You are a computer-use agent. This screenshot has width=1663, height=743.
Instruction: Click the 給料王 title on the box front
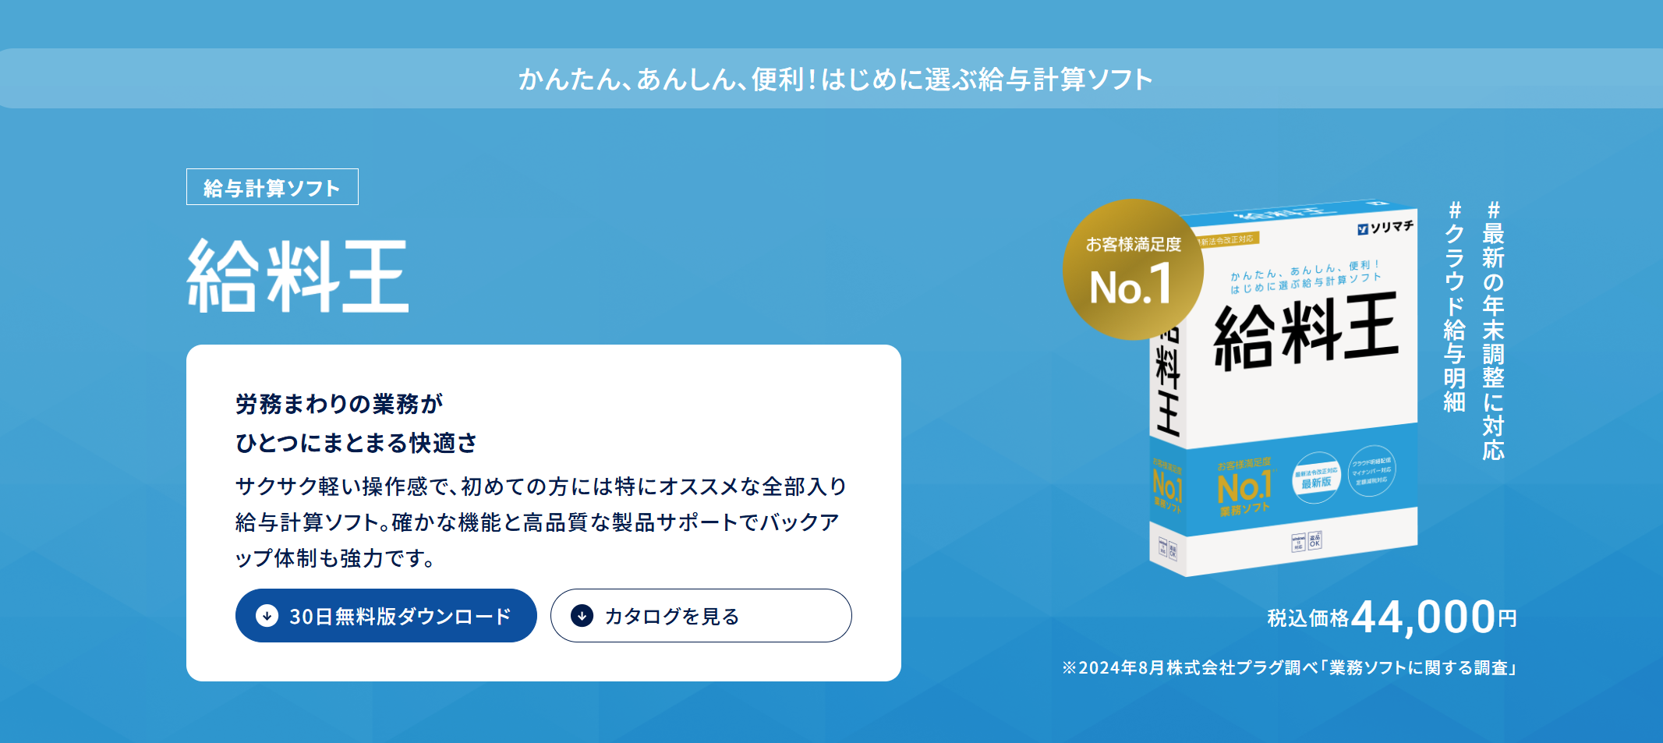pos(1306,331)
